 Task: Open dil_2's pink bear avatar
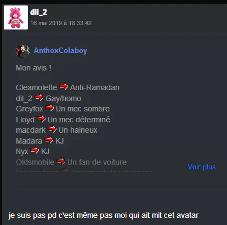(x=16, y=17)
